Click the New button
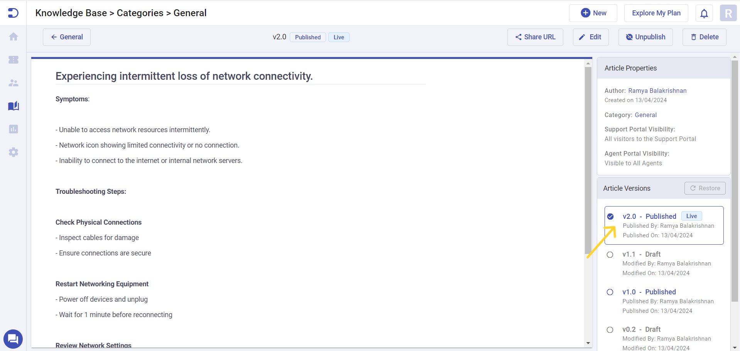Viewport: 740px width, 351px height. [x=593, y=13]
